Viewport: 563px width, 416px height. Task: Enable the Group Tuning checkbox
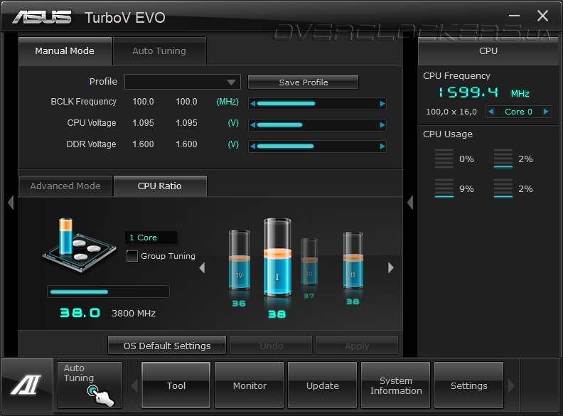click(132, 256)
